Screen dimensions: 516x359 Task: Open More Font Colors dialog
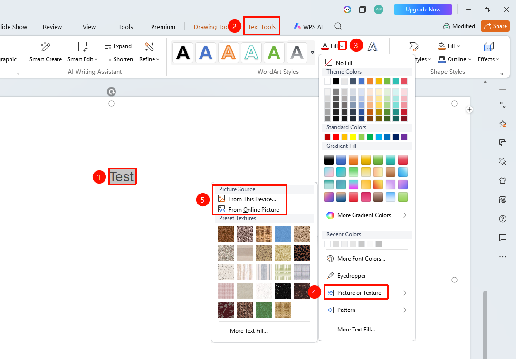(x=356, y=259)
